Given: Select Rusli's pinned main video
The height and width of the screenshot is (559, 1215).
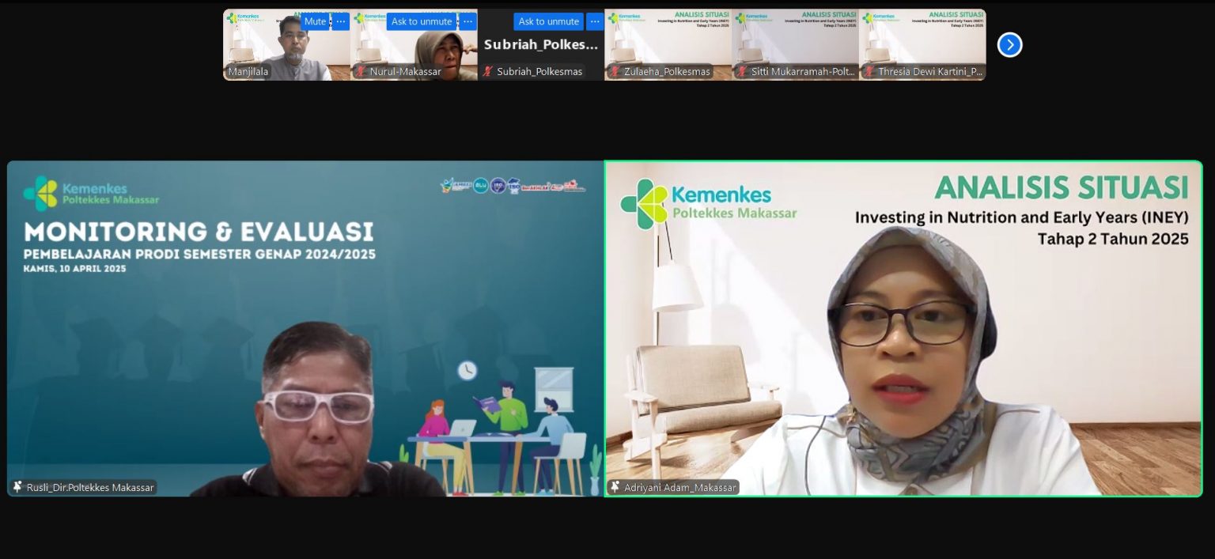Looking at the screenshot, I should click(x=305, y=328).
